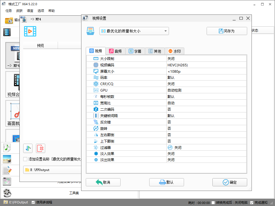This screenshot has height=206, width=275.
Task: Click the 屏幕大小 screen size icon
Action: pyautogui.click(x=96, y=71)
